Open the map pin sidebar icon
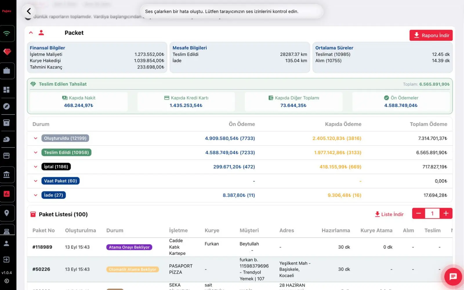 click(7, 213)
